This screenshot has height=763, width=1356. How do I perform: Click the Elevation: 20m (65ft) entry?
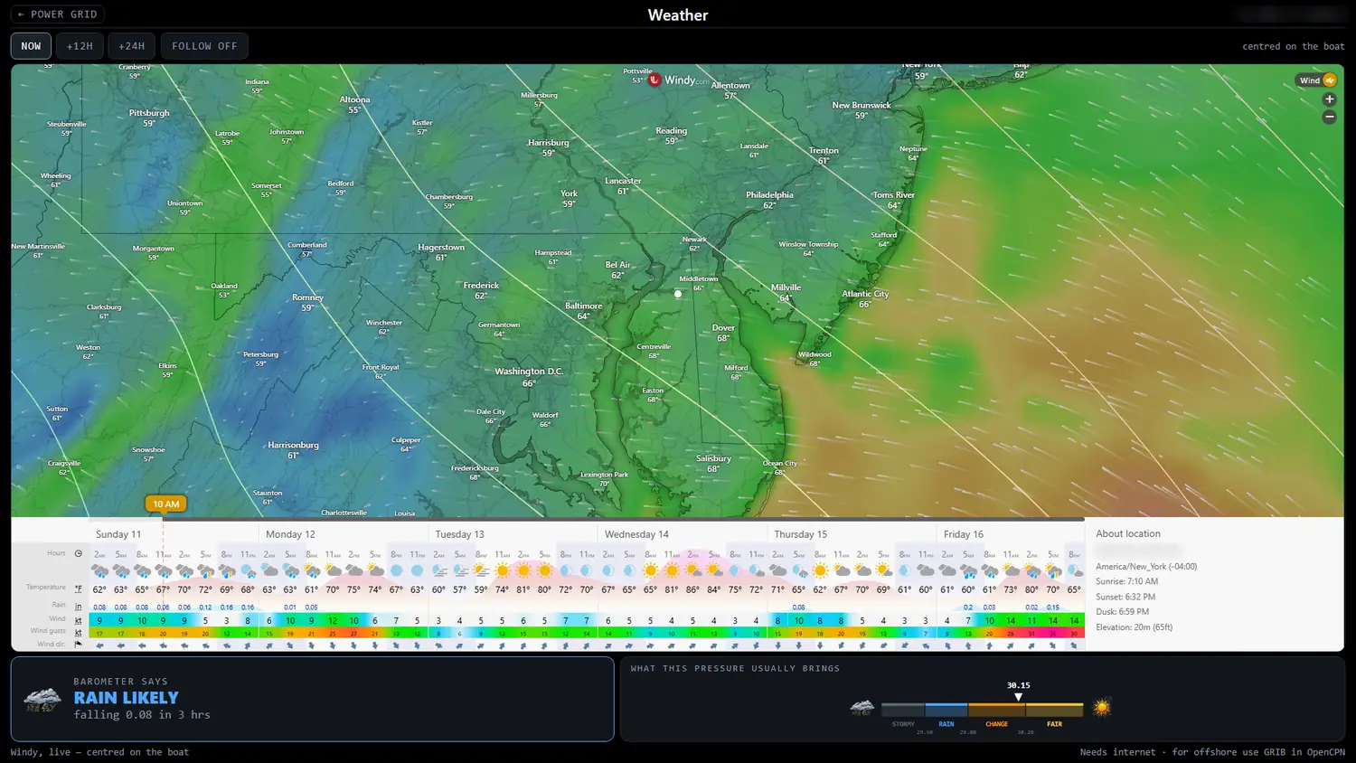click(x=1134, y=627)
